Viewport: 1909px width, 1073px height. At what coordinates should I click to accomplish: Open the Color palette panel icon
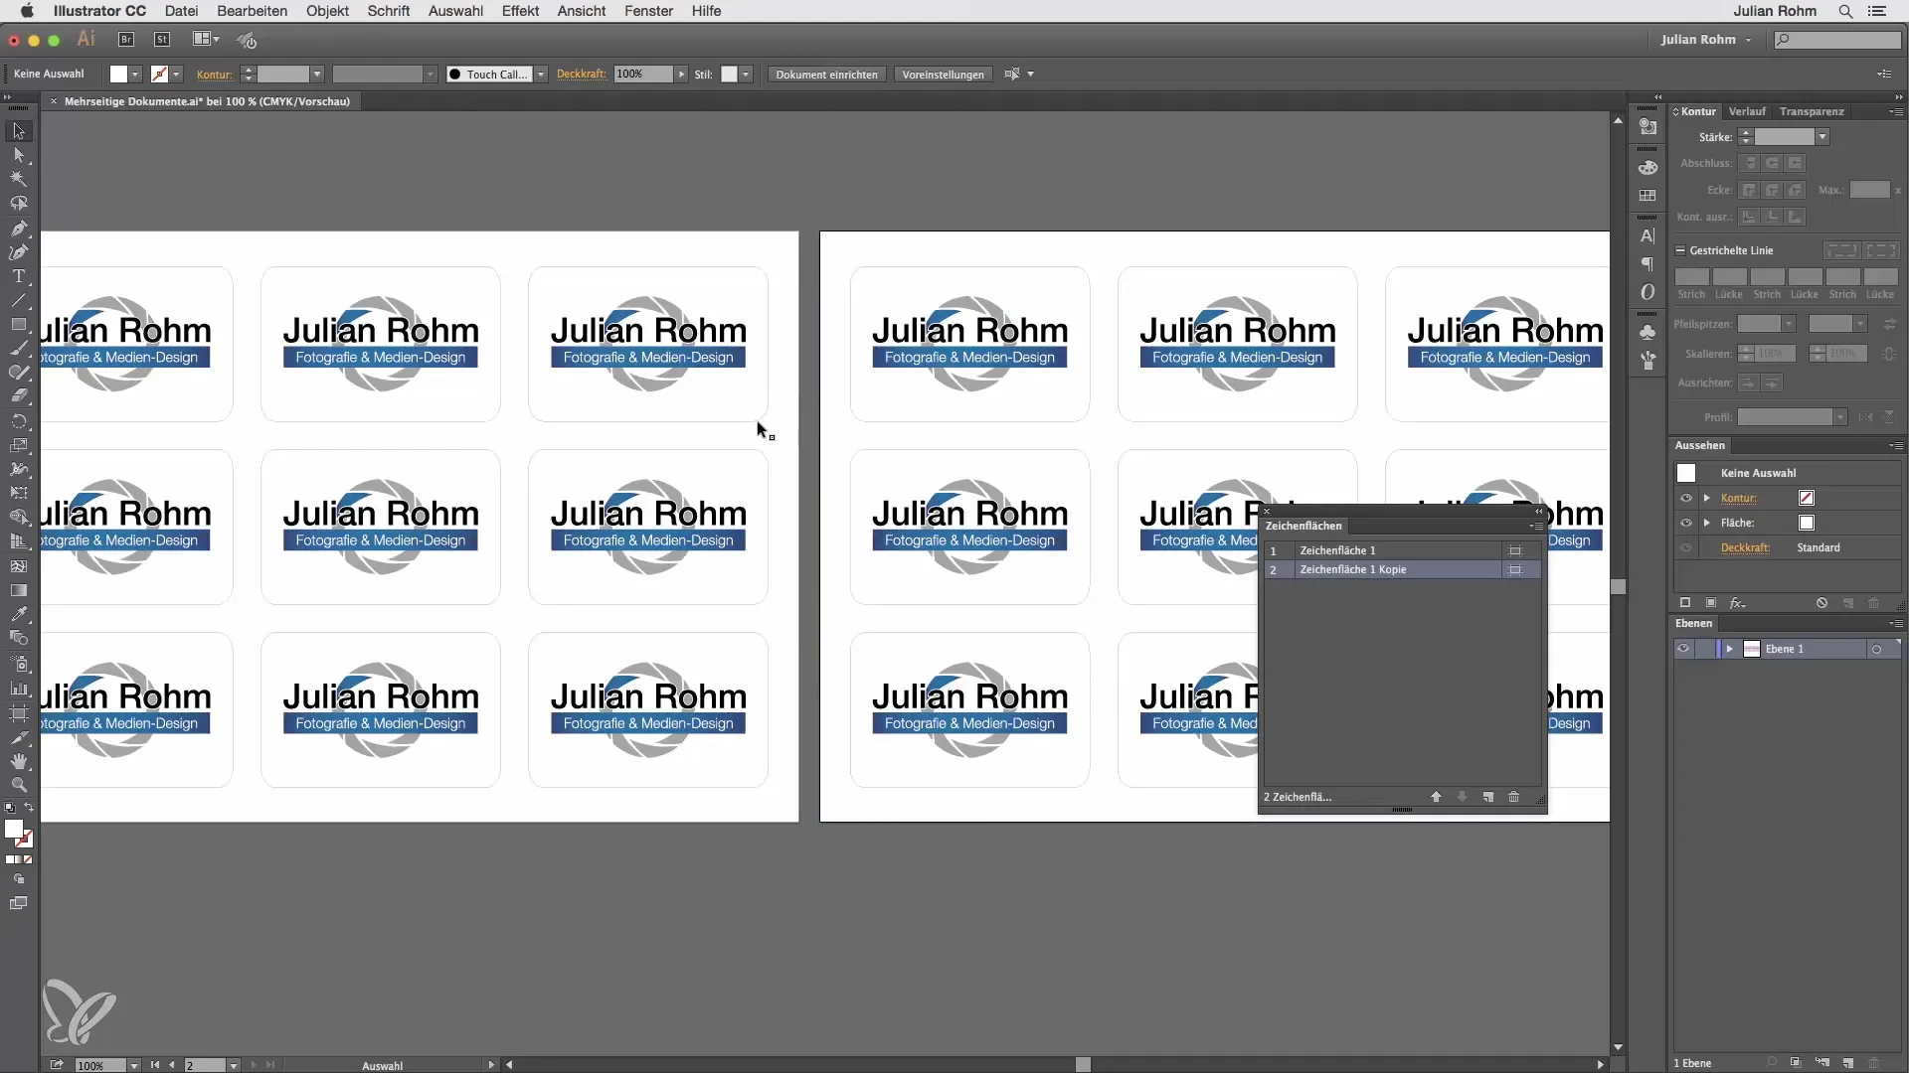tap(1648, 167)
